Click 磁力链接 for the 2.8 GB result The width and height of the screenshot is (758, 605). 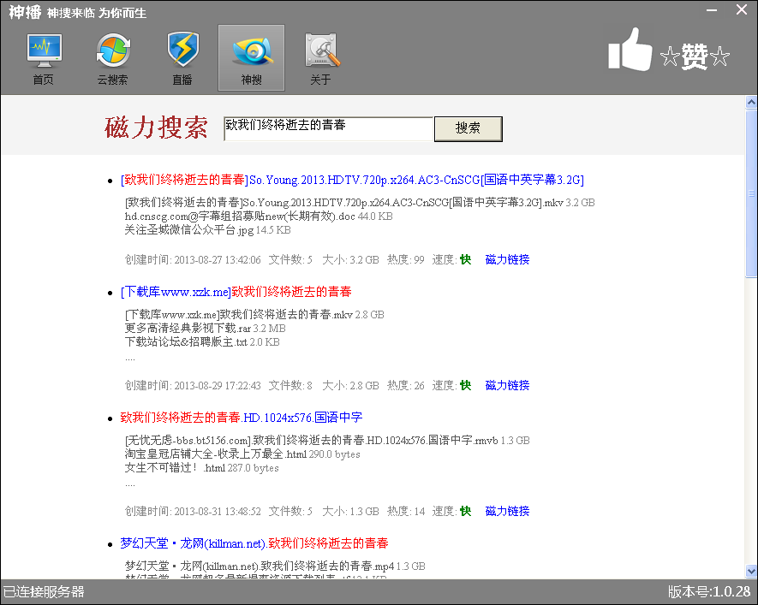point(507,385)
